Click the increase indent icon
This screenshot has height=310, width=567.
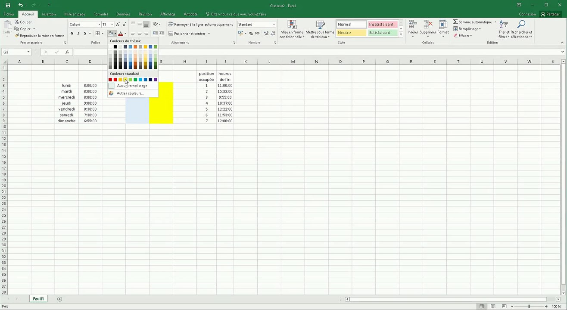tap(162, 33)
